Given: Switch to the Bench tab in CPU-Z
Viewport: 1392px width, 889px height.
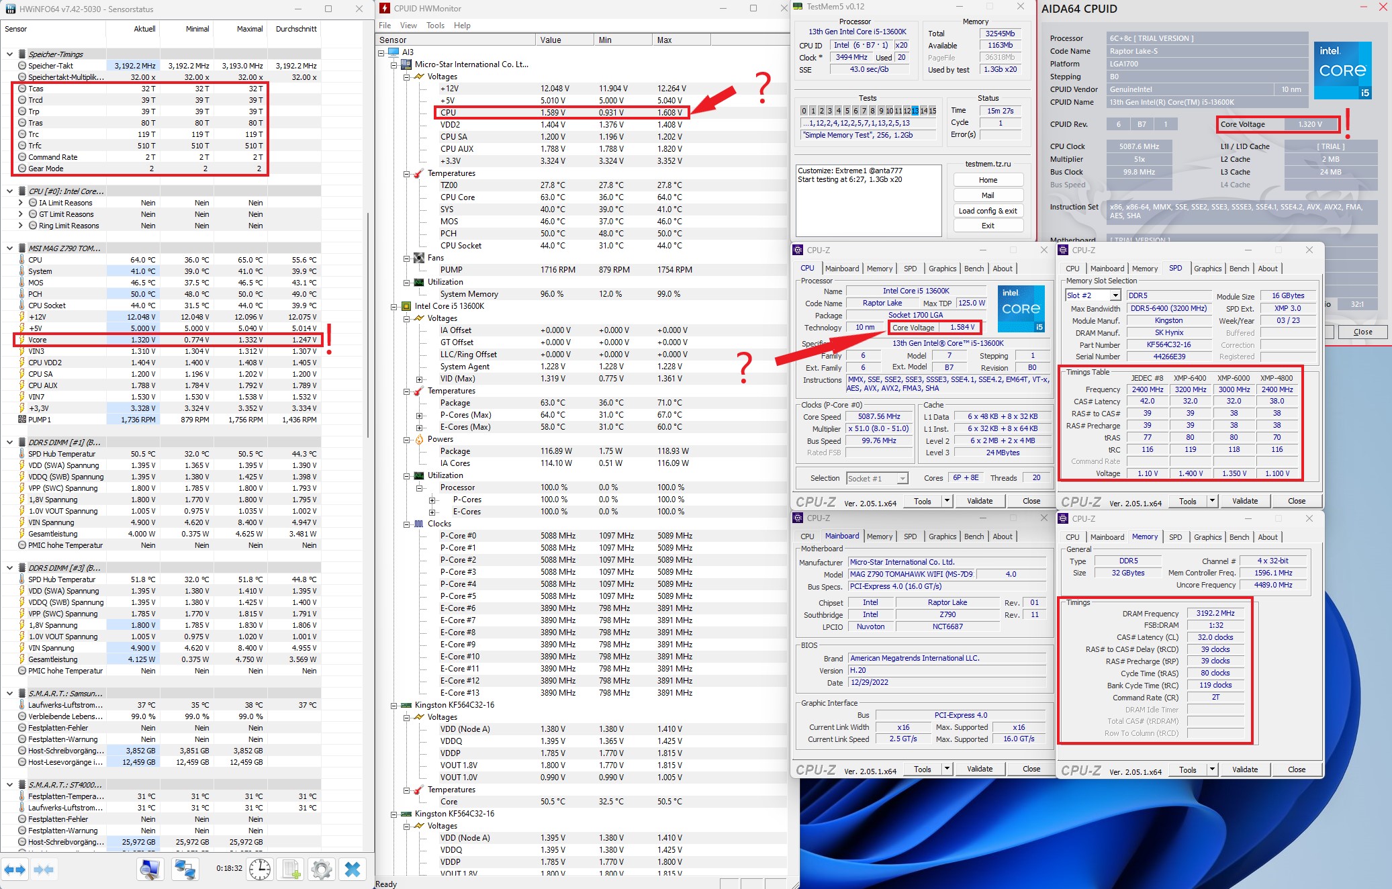Looking at the screenshot, I should click(974, 269).
